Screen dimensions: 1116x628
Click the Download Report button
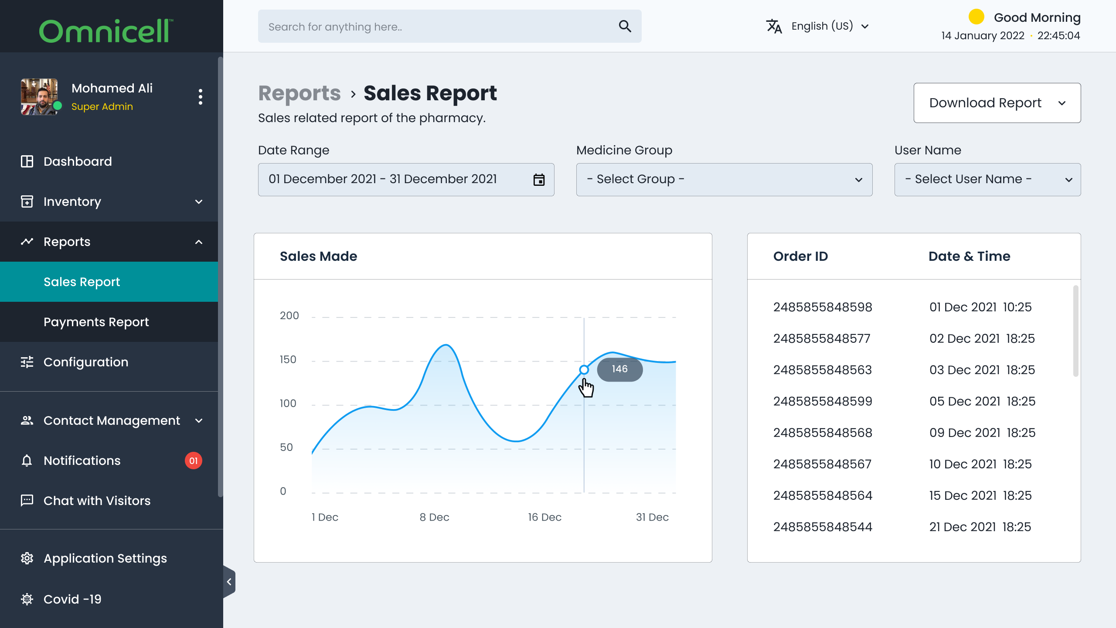997,103
